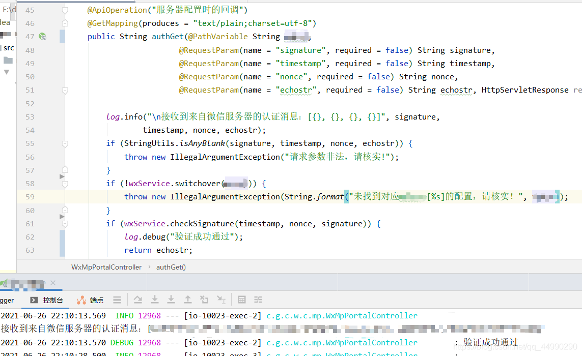Click HttpServletResponse on line 51
The width and height of the screenshot is (582, 356).
[x=525, y=90]
